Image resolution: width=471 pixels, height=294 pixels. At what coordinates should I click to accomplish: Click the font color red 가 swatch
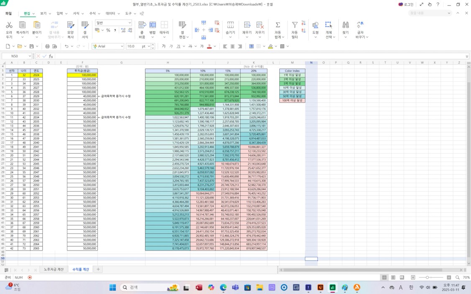click(x=210, y=46)
